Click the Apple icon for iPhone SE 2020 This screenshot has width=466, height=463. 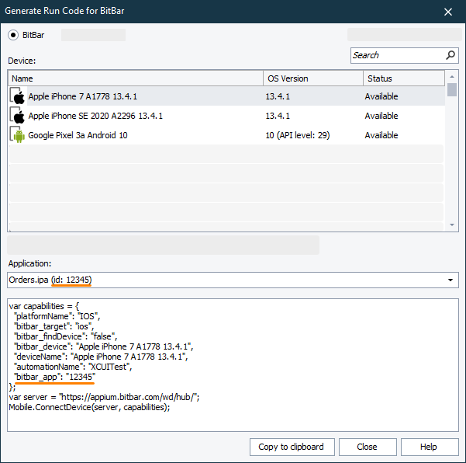point(18,116)
